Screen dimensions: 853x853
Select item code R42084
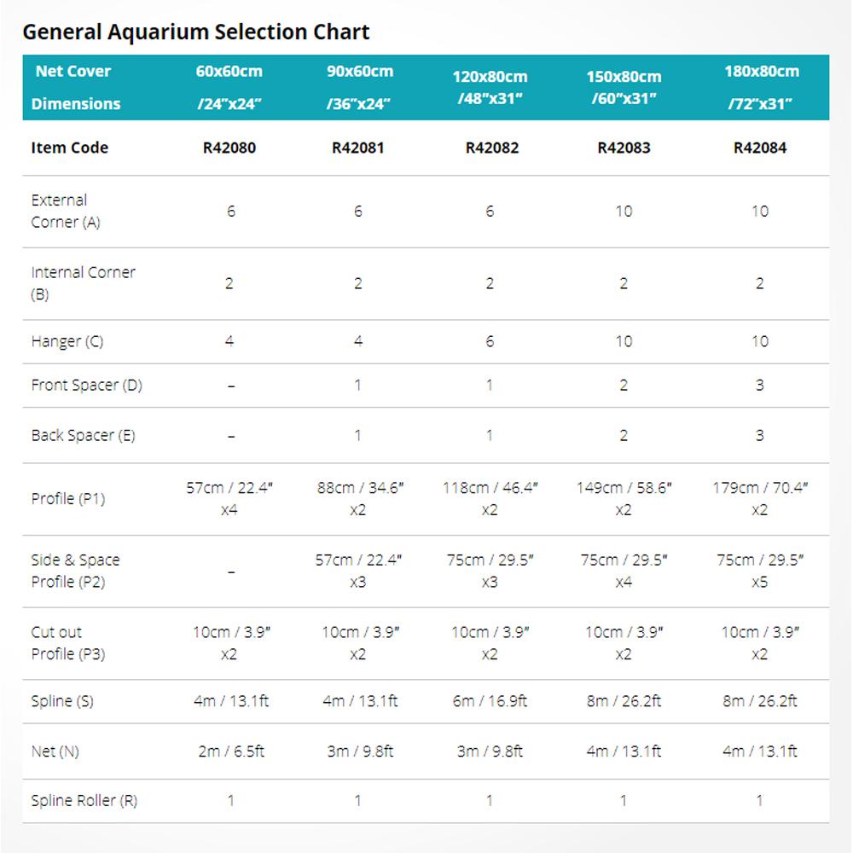click(760, 148)
